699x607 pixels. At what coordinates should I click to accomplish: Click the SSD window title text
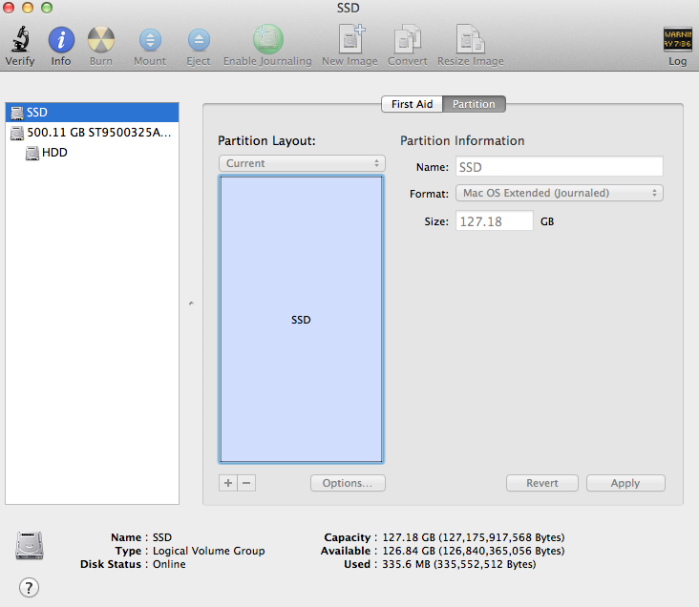click(349, 8)
